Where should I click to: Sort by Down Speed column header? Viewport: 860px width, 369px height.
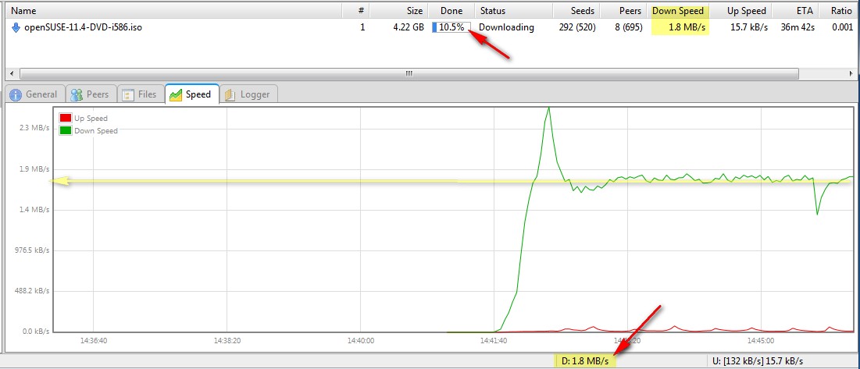(679, 10)
